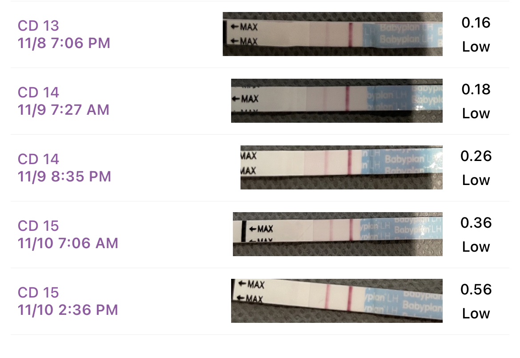Viewport: 520px width, 358px height.
Task: Click the CD 13 cycle day label
Action: (38, 26)
